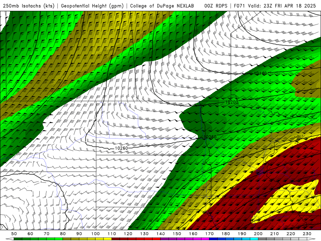Pick the dark gray swatch just above 200
This screenshot has height=241, width=321.
click(x=262, y=239)
